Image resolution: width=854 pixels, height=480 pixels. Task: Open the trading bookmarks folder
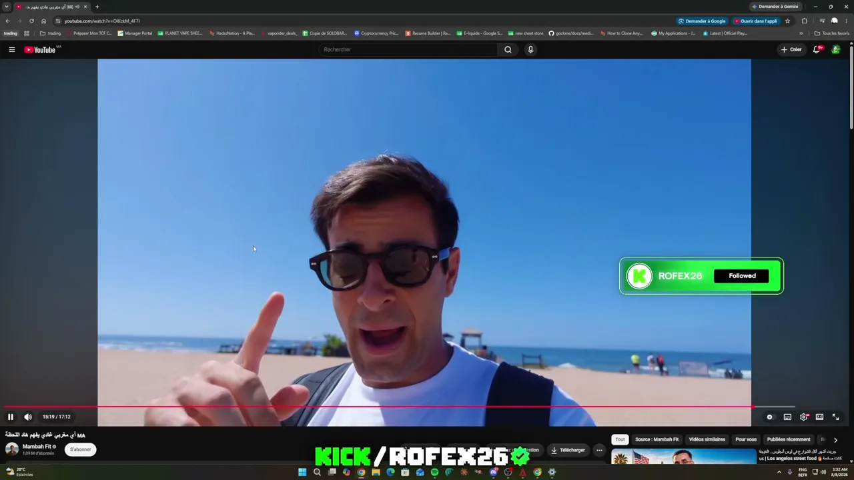pos(51,33)
